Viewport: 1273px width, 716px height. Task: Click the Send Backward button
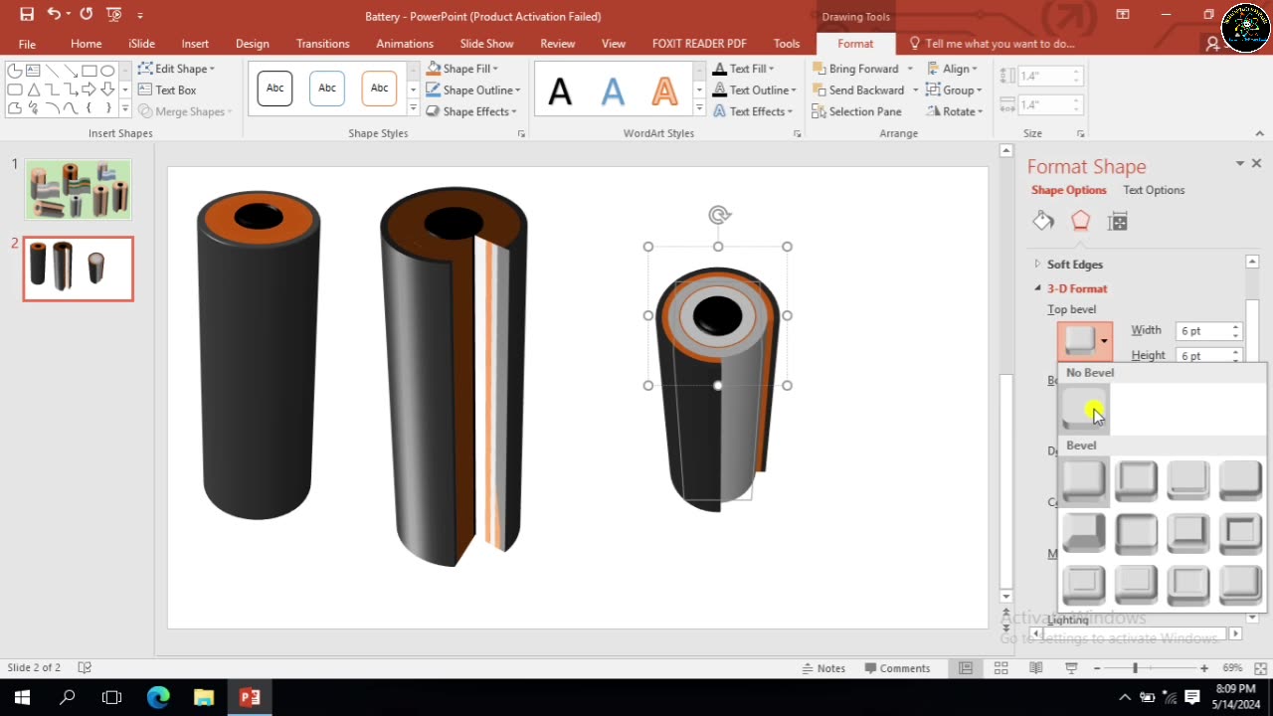(857, 89)
